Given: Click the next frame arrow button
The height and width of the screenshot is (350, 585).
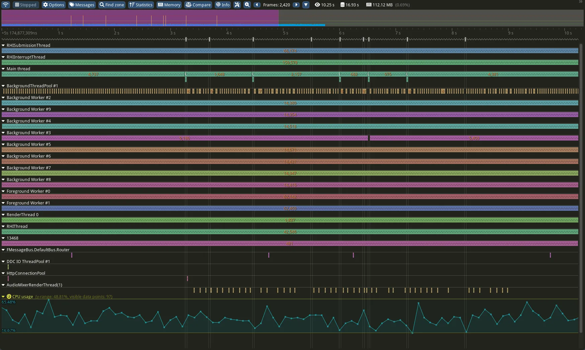Looking at the screenshot, I should (x=296, y=5).
